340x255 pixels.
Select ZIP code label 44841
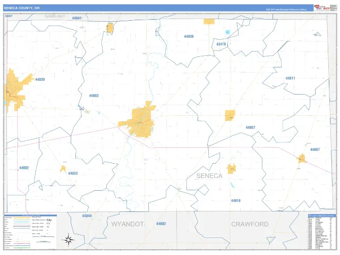click(76, 18)
